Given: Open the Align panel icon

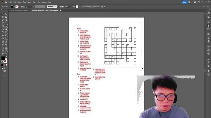Looking at the screenshot, I should pyautogui.click(x=208, y=62).
